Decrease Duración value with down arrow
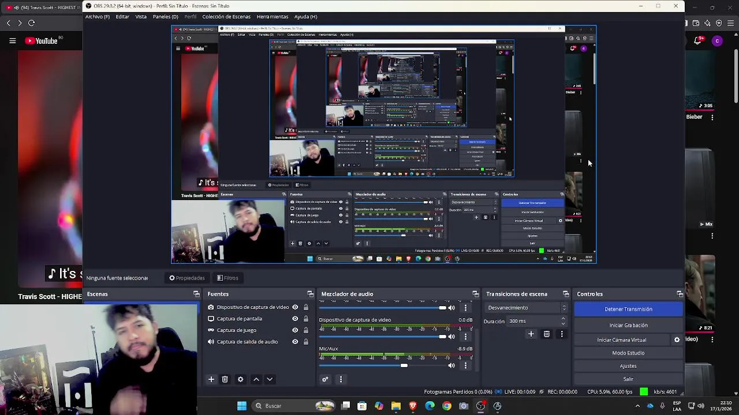The height and width of the screenshot is (415, 739). click(x=563, y=323)
